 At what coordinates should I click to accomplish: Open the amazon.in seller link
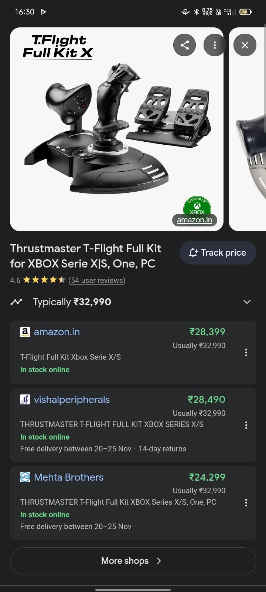coord(57,332)
